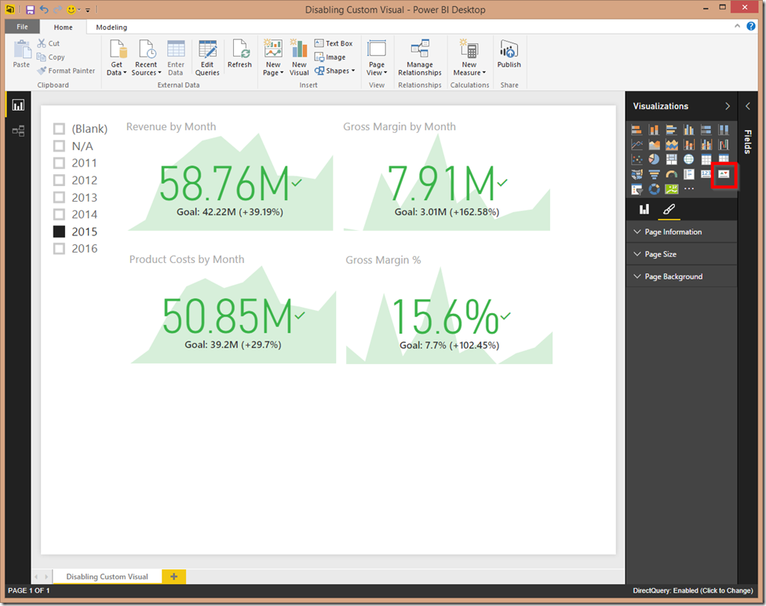Select the Stacked bar chart visualization
766x606 pixels.
[x=637, y=130]
